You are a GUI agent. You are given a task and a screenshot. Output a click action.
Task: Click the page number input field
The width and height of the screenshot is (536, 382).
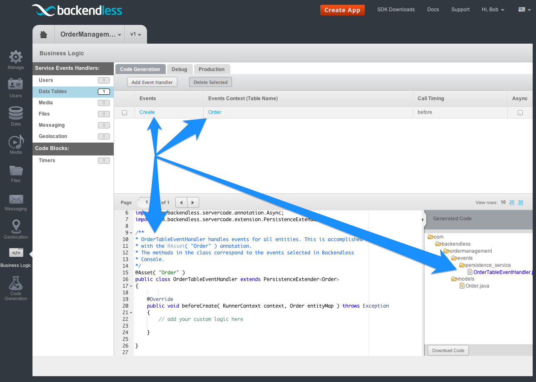pos(146,202)
